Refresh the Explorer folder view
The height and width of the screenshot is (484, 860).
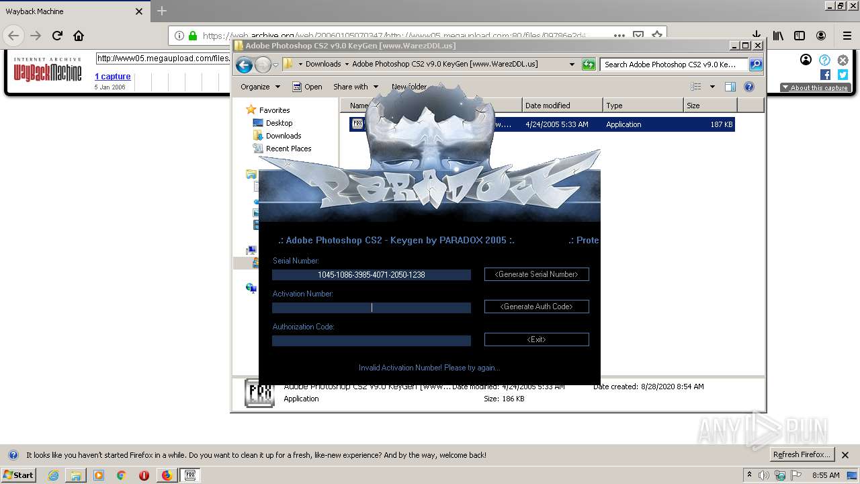(589, 65)
